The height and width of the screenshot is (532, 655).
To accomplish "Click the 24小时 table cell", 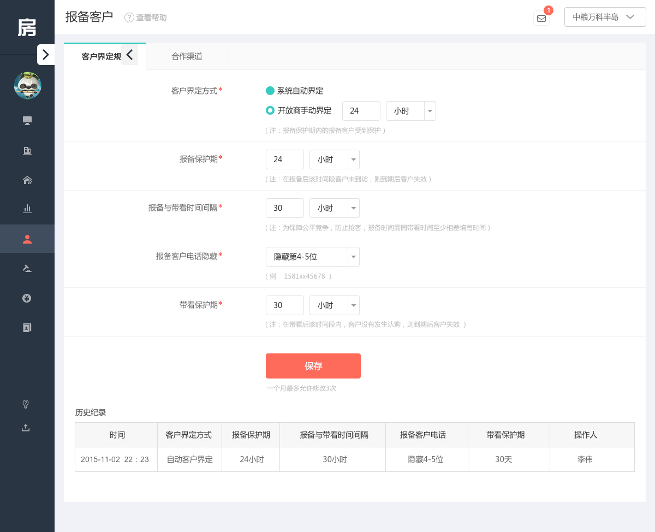I will [252, 459].
